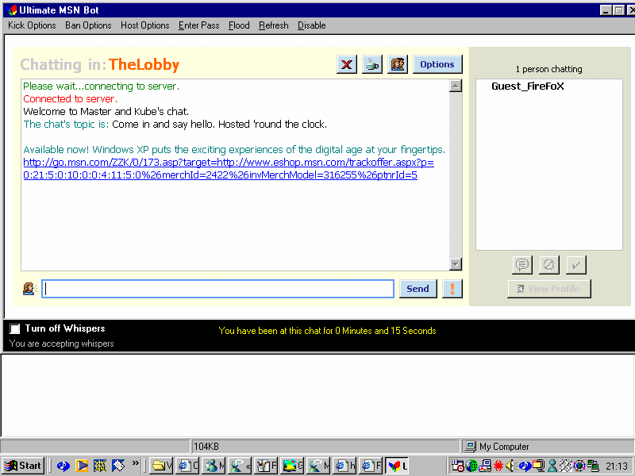The height and width of the screenshot is (476, 635).
Task: Click the face icon left of message box
Action: click(x=30, y=289)
